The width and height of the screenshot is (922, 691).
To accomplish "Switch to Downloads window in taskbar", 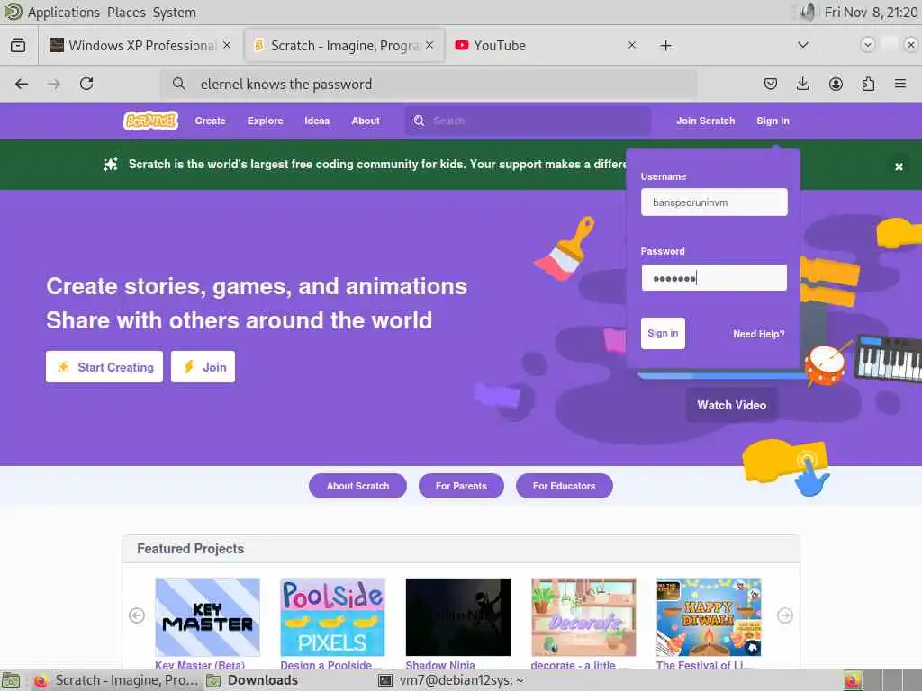I will 253,680.
